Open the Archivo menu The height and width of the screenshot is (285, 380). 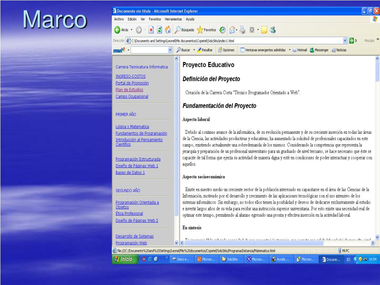click(x=119, y=19)
